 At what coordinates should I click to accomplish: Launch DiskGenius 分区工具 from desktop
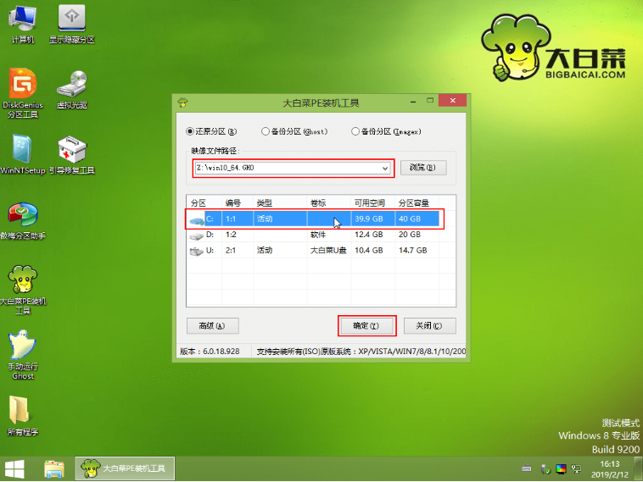coord(23,93)
